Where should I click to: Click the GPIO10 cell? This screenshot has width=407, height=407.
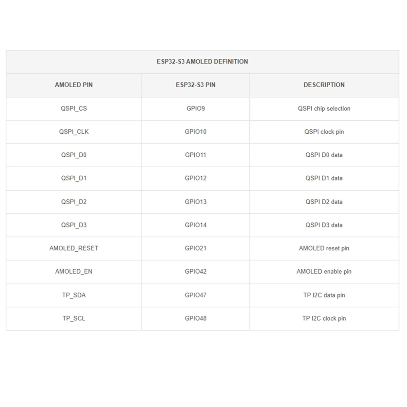pos(195,132)
